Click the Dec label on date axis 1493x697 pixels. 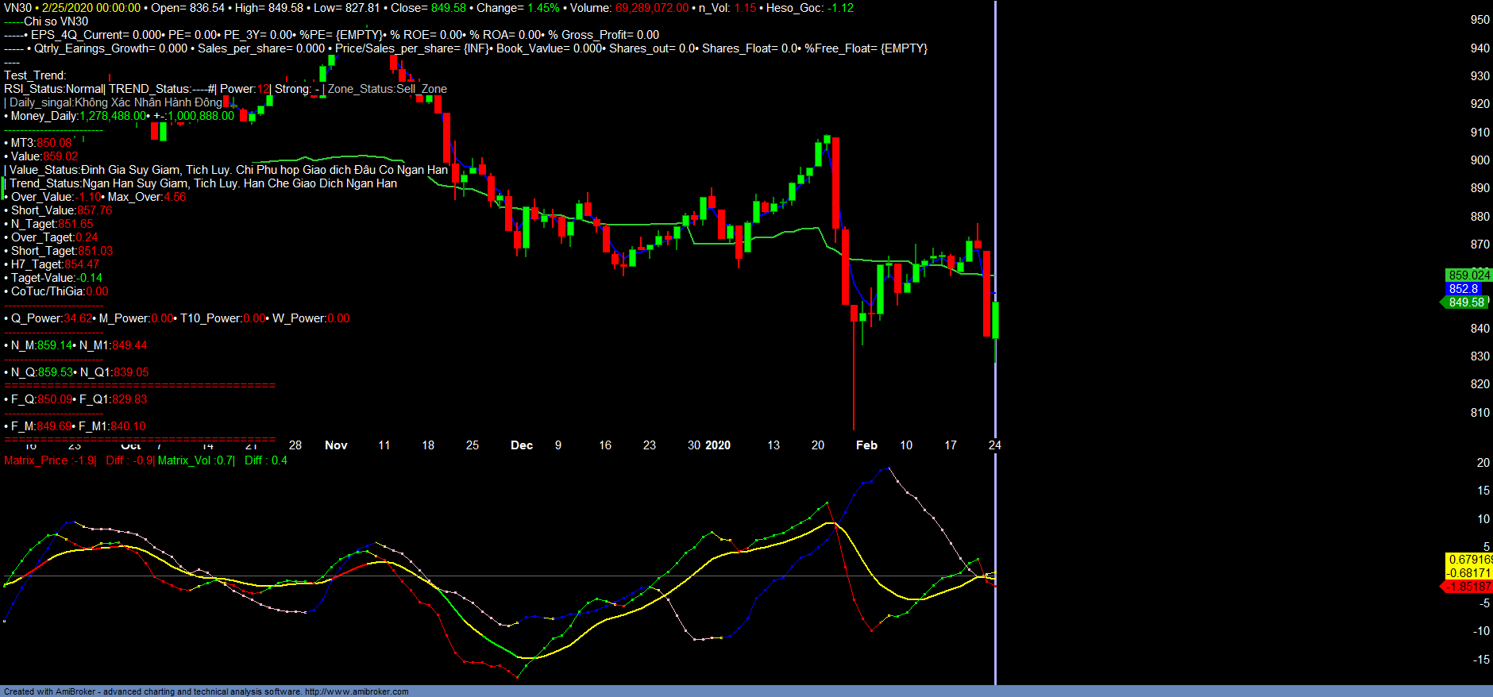tap(522, 445)
